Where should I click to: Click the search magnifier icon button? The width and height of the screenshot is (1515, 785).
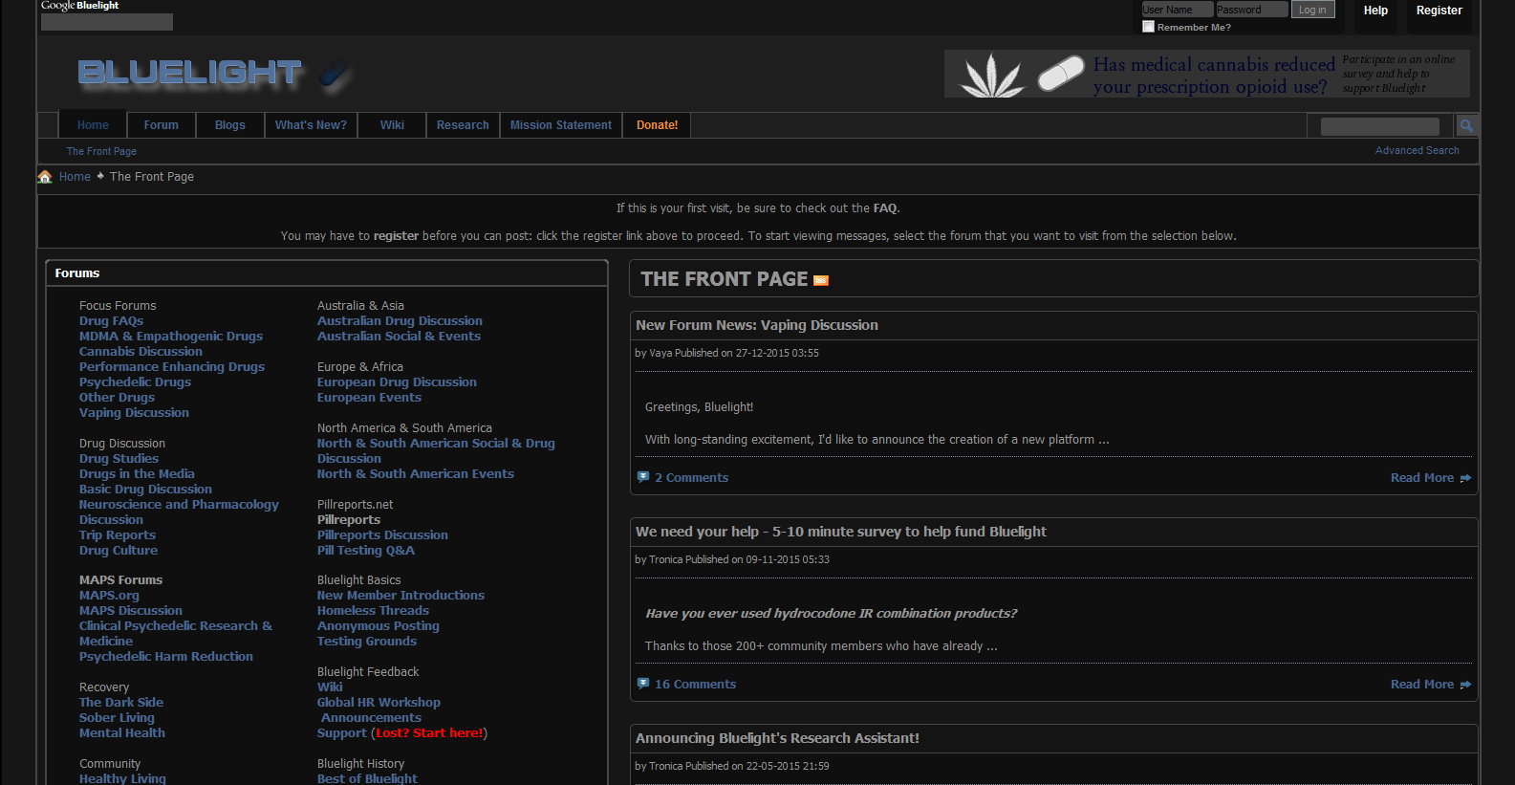pyautogui.click(x=1466, y=125)
